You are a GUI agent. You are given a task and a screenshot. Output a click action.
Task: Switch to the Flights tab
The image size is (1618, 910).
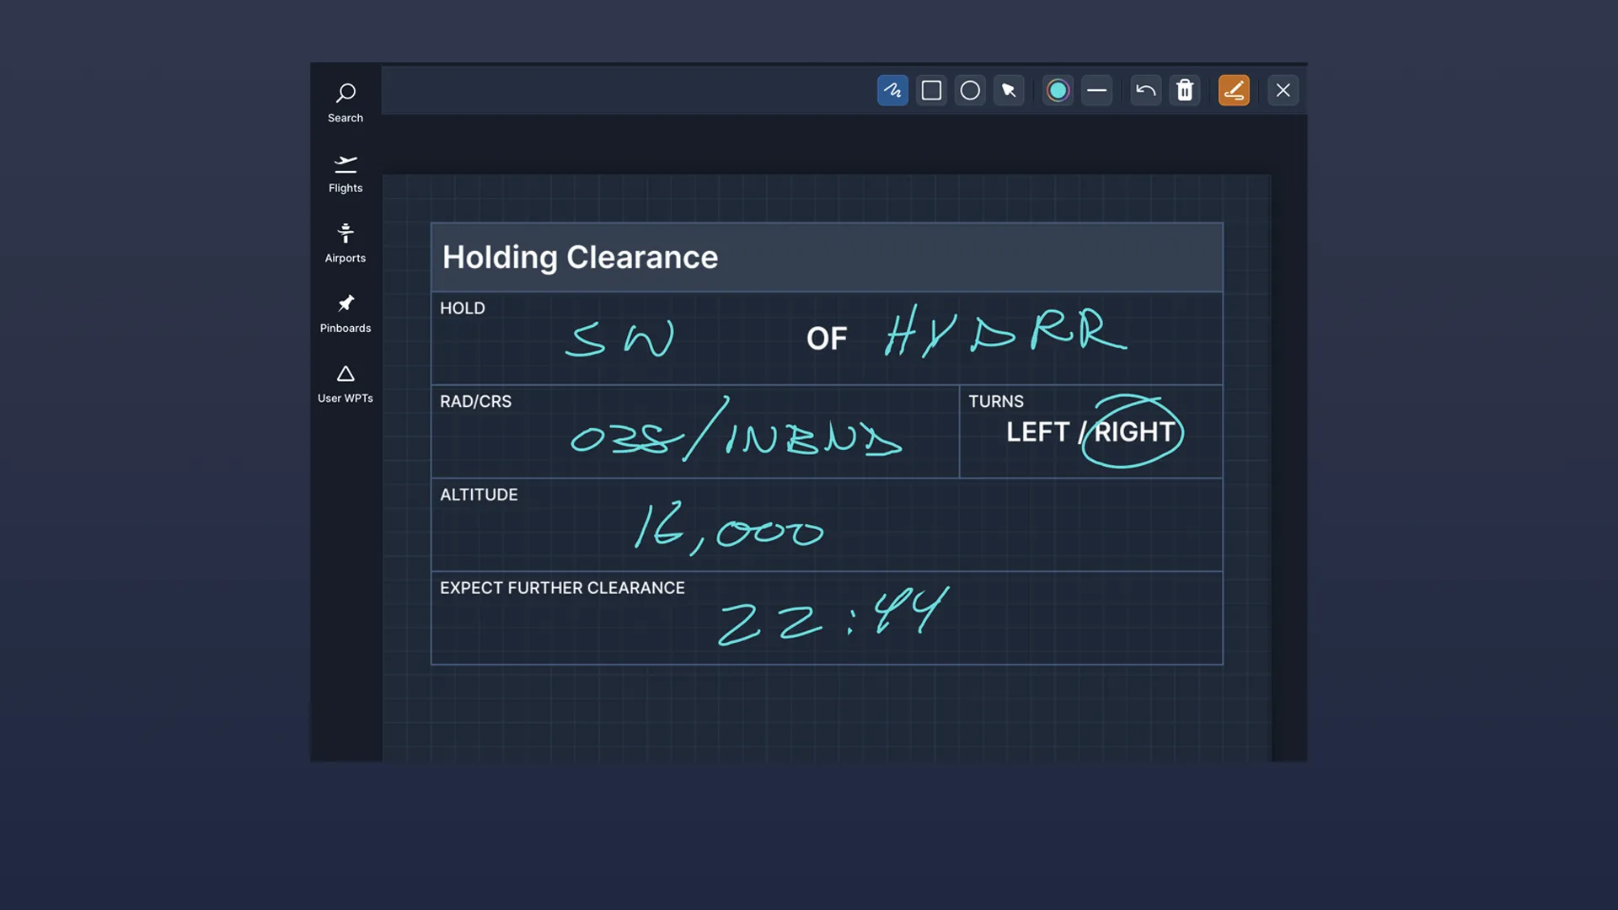click(345, 172)
